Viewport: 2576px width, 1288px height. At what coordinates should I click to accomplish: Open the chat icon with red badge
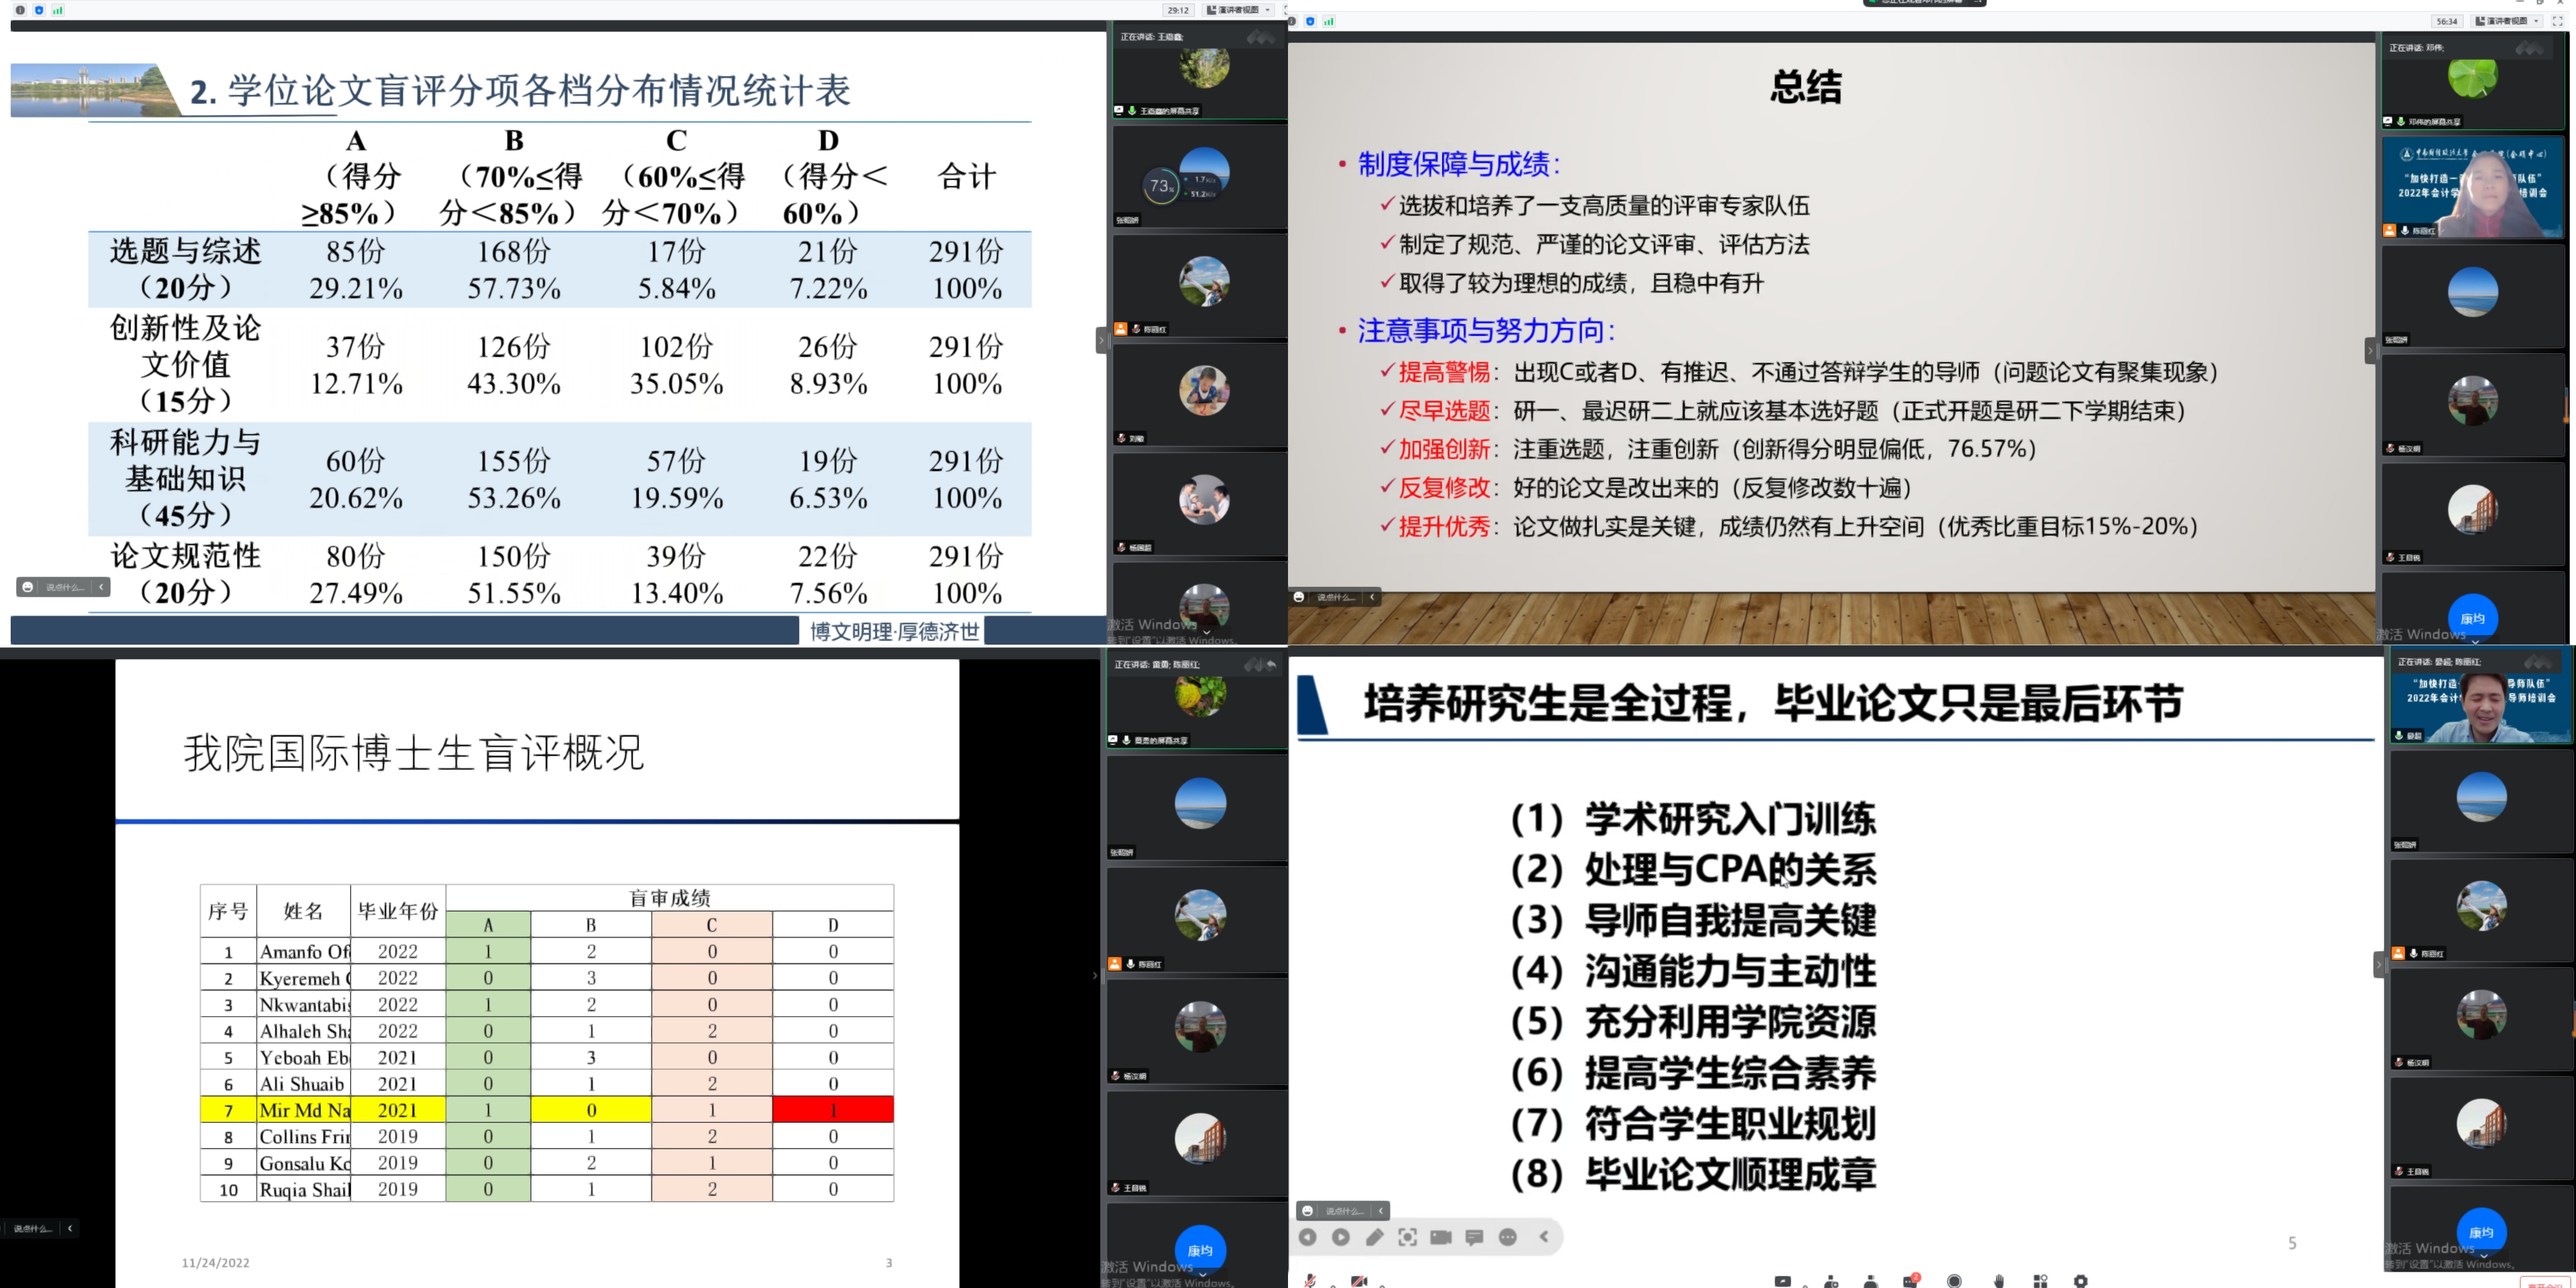[x=1910, y=1281]
